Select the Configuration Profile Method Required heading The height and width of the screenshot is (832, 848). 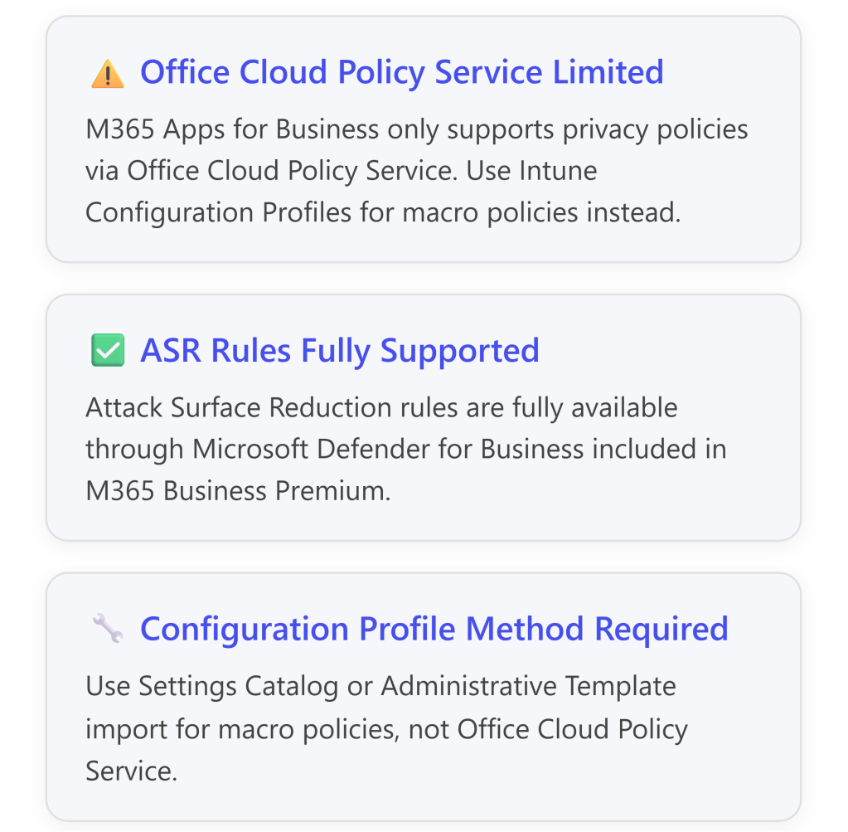point(434,629)
